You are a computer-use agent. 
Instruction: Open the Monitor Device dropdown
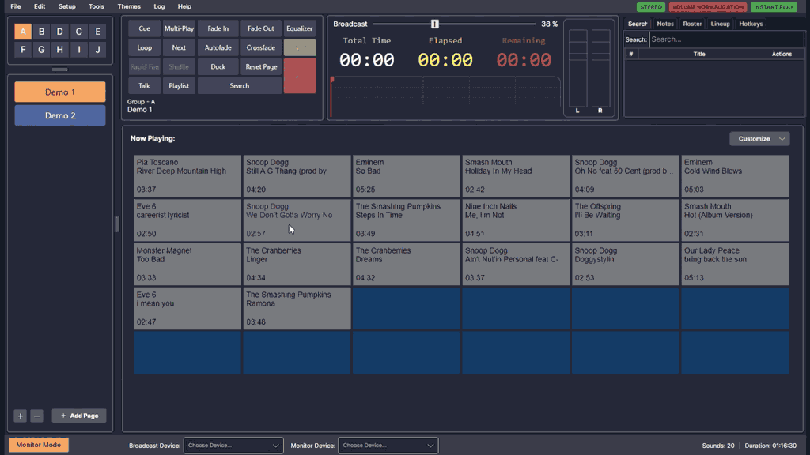tap(388, 446)
